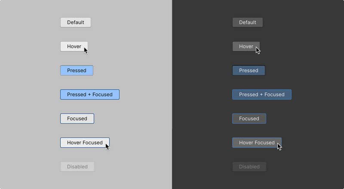
Task: Click cursor arrow on light Hover Focused button
Action: (x=107, y=146)
